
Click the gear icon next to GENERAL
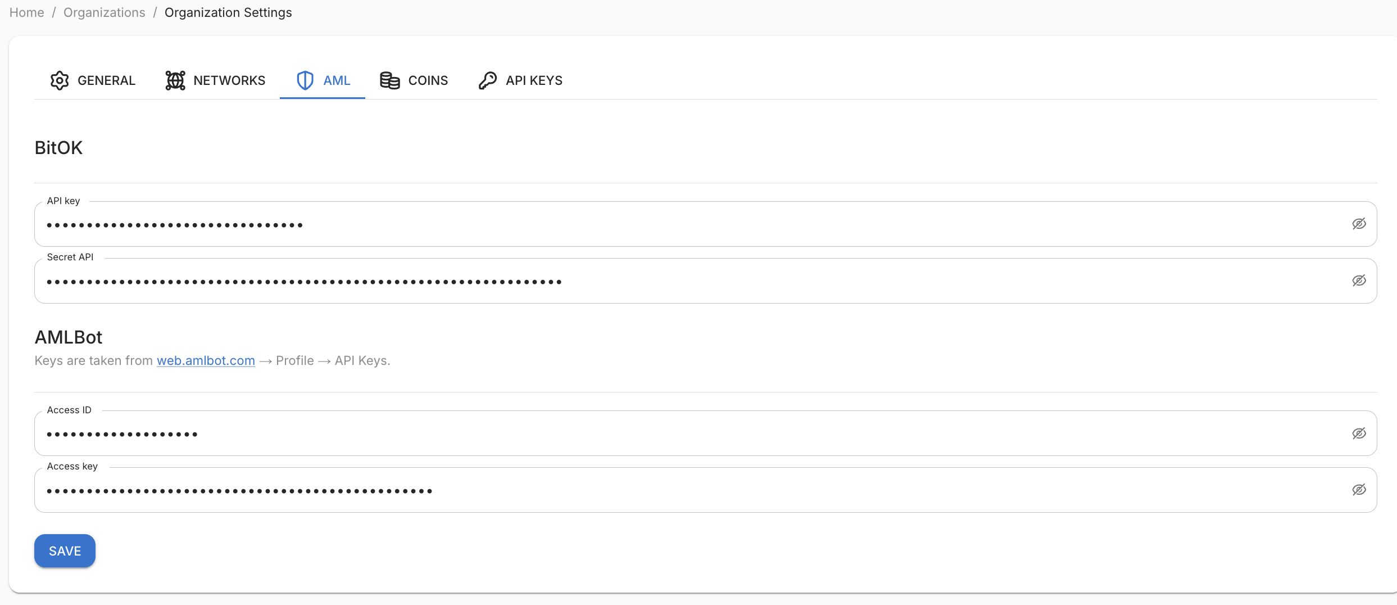coord(60,80)
